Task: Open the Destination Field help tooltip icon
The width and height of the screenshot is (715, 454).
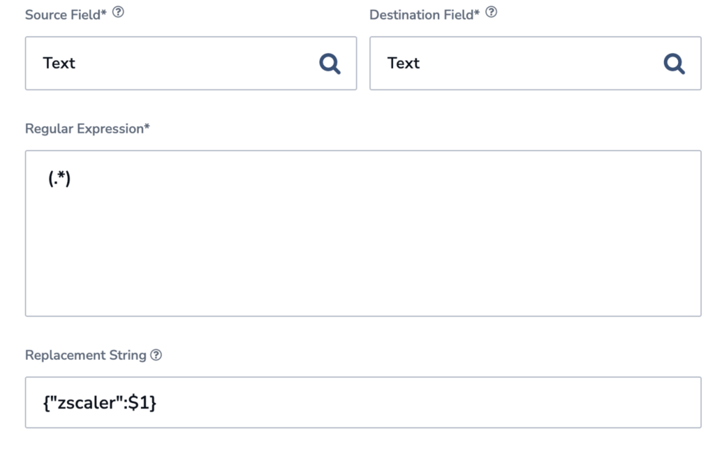Action: [x=491, y=13]
